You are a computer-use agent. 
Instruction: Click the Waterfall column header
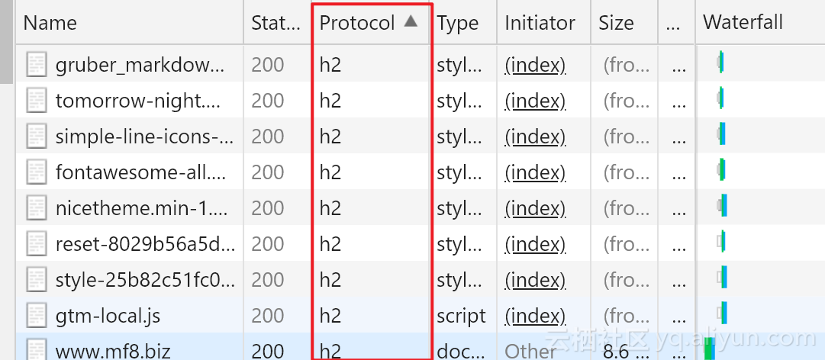pos(743,22)
